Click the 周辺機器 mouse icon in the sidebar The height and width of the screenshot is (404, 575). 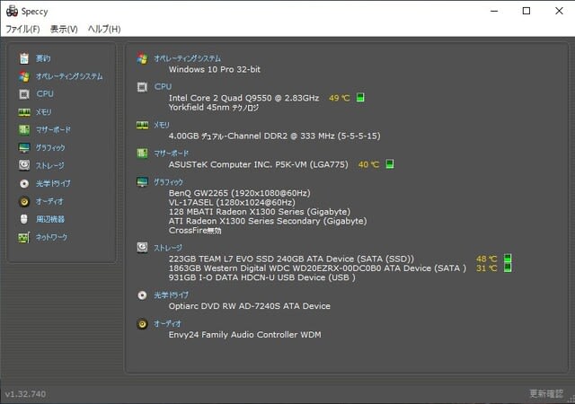pos(24,219)
